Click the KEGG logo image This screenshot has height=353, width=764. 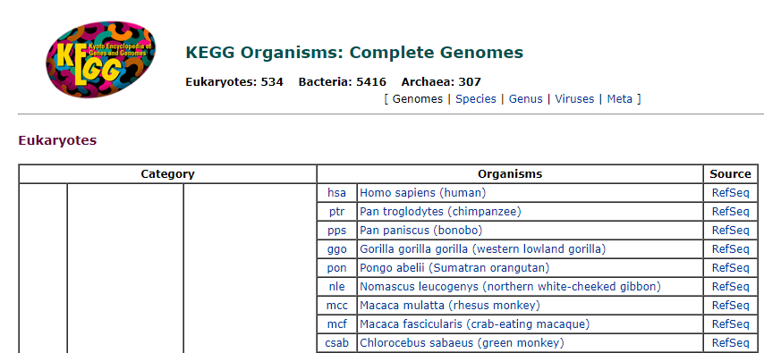[x=101, y=59]
